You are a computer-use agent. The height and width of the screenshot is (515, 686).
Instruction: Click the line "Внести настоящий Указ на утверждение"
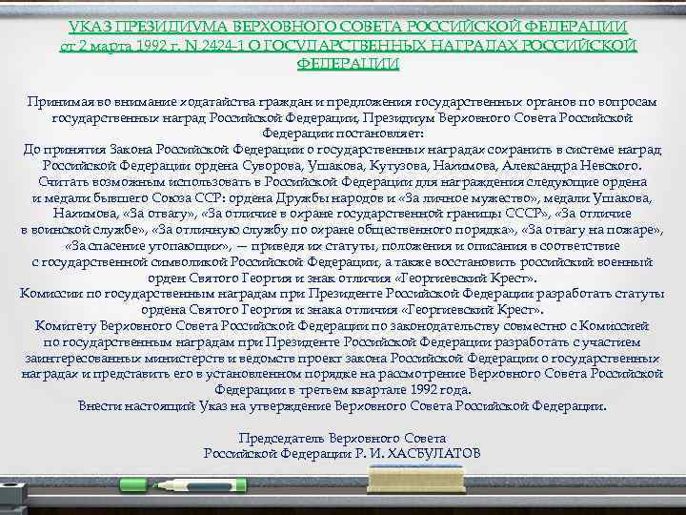tap(342, 406)
